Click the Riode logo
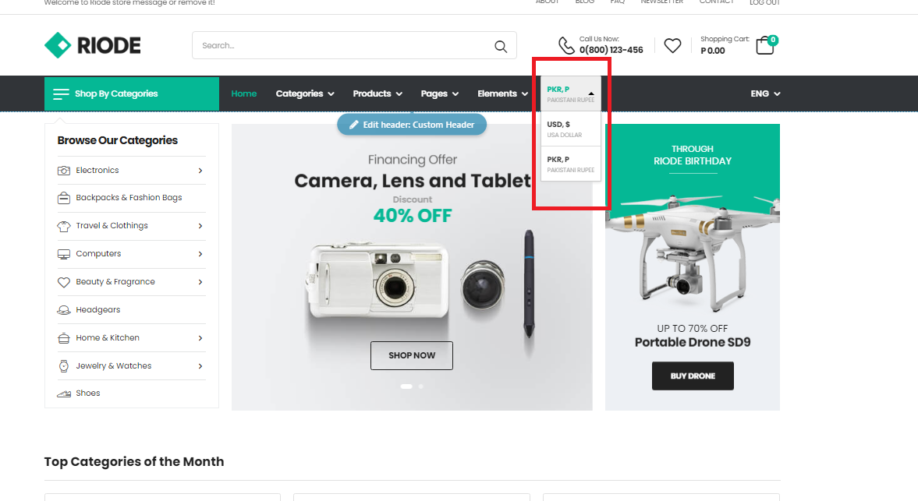Image resolution: width=918 pixels, height=501 pixels. [93, 45]
